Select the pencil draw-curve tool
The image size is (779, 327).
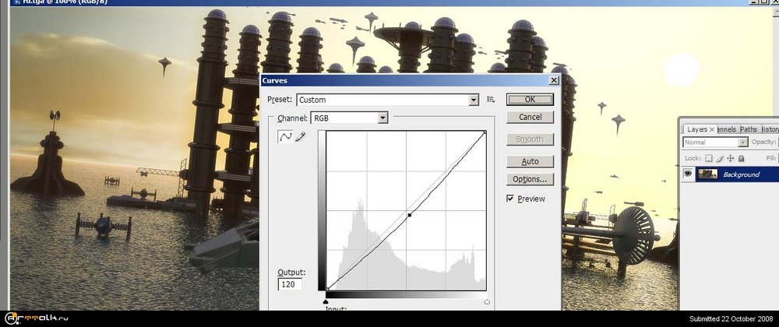point(301,136)
